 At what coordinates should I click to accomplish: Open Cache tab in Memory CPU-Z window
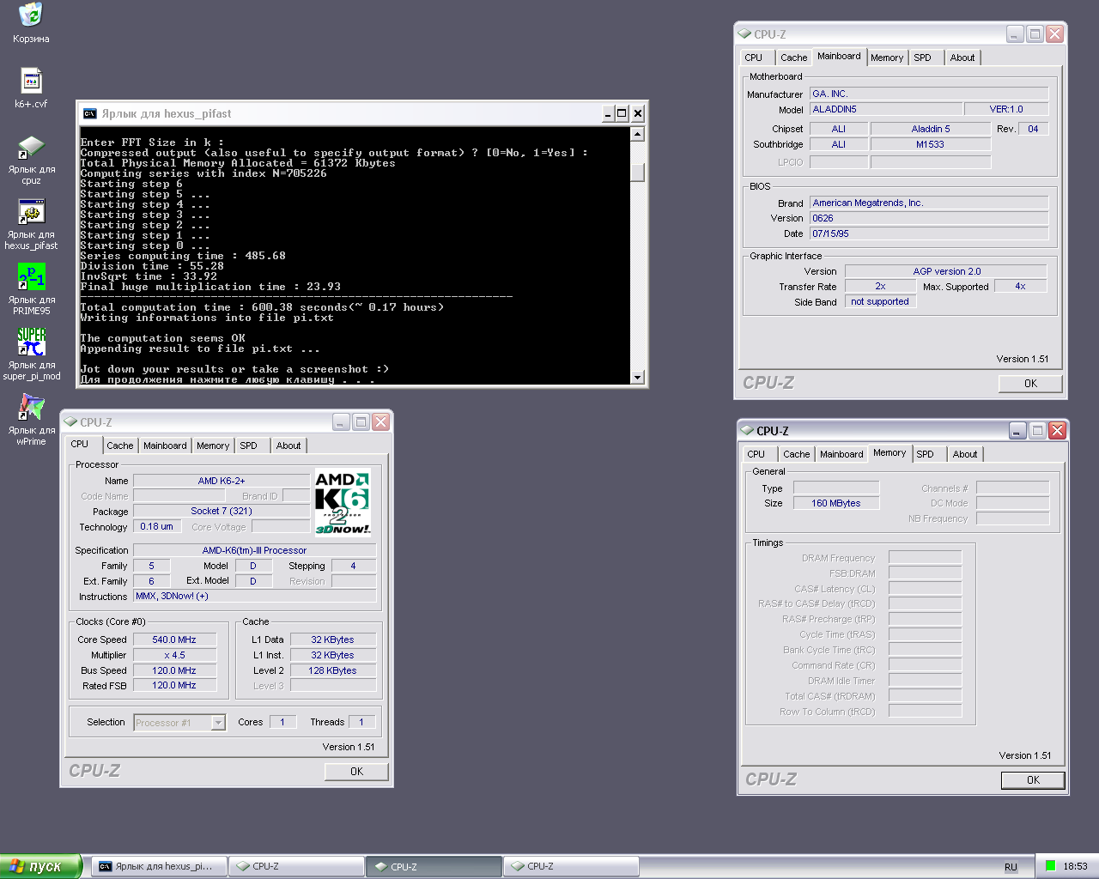point(797,454)
